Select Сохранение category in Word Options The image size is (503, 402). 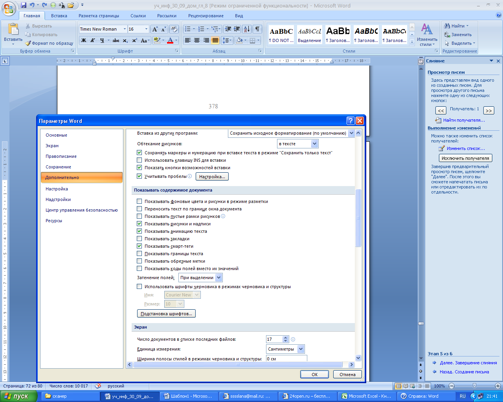82,167
